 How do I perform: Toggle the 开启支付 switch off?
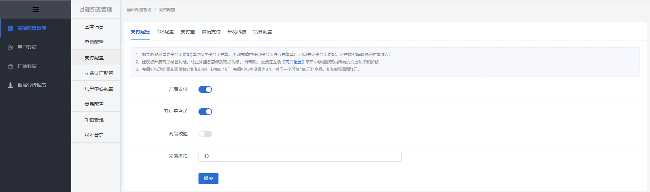tap(205, 89)
